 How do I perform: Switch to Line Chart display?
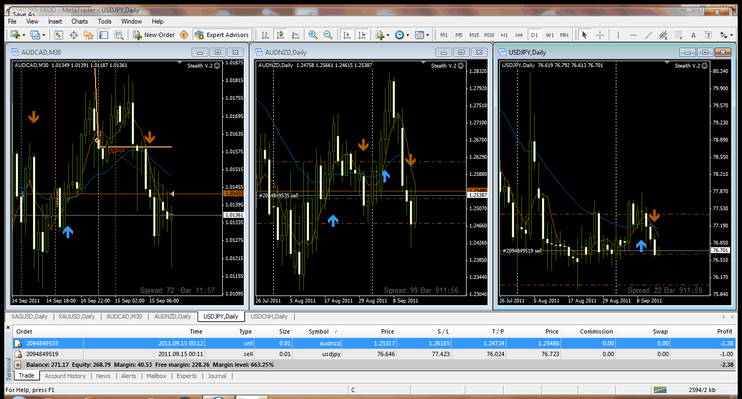(x=295, y=35)
